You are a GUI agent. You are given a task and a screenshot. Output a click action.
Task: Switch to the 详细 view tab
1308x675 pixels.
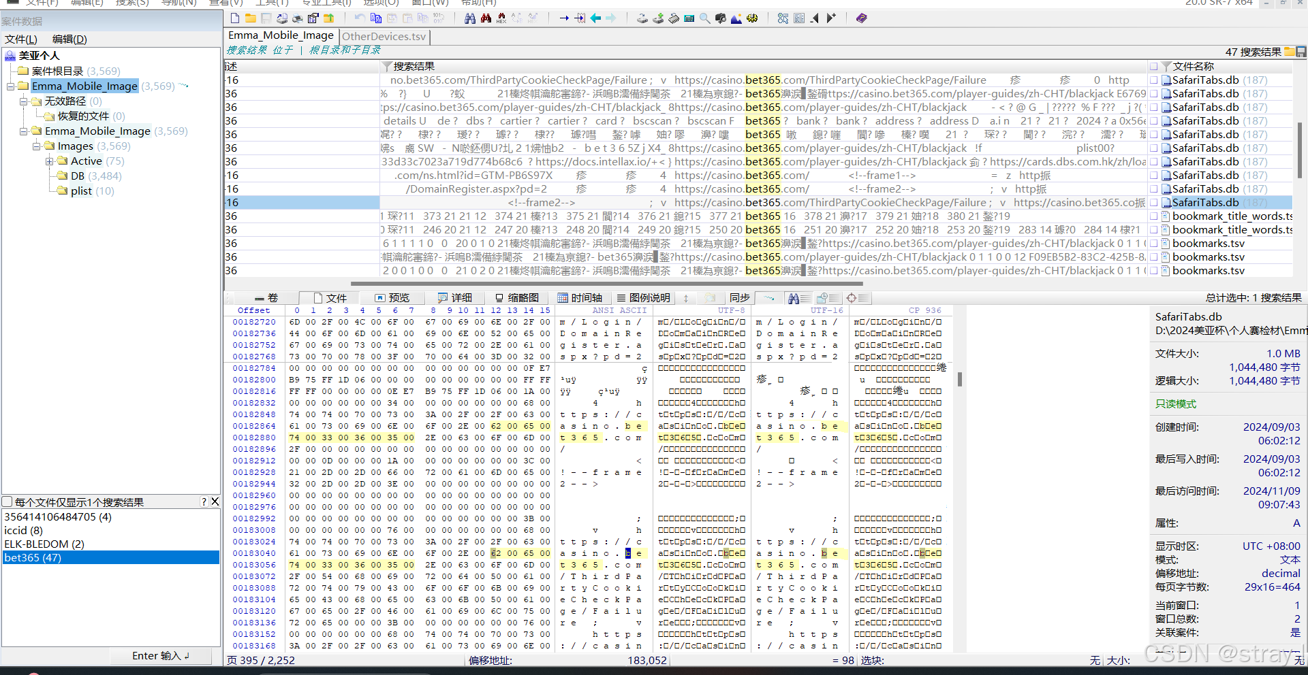(455, 298)
